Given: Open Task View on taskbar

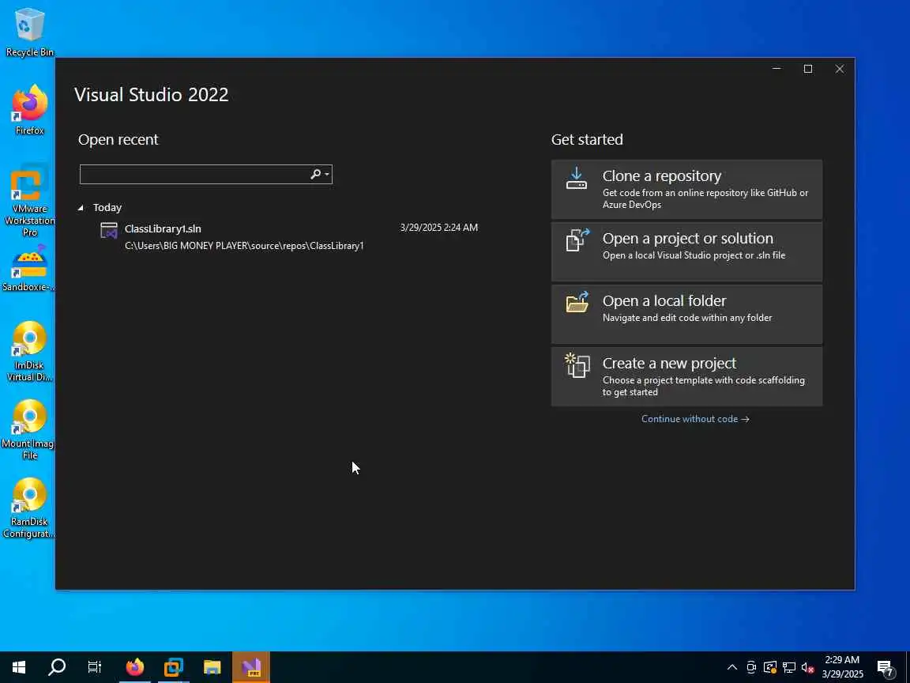Looking at the screenshot, I should coord(95,667).
